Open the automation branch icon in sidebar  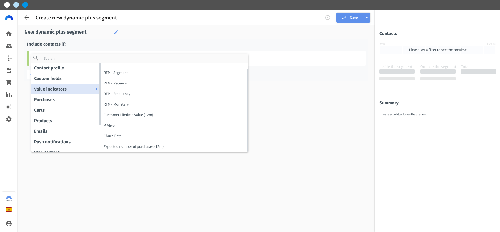tap(10, 58)
